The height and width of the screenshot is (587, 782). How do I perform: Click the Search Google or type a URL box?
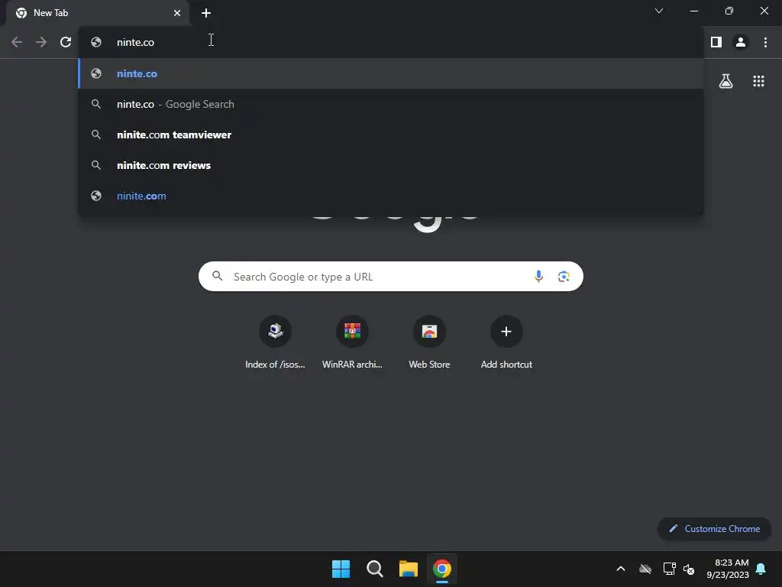coord(390,277)
